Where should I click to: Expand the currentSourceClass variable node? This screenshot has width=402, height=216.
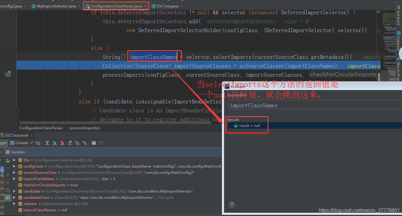point(14,173)
